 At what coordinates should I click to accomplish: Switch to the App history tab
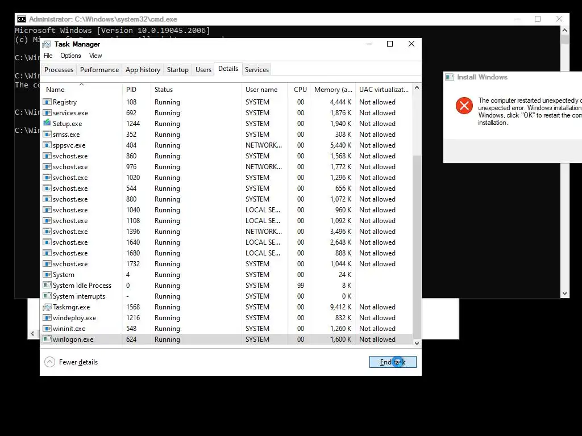pyautogui.click(x=143, y=70)
